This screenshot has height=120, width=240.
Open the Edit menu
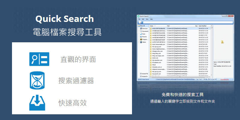click(x=143, y=19)
